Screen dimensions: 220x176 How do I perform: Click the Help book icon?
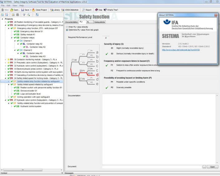click(x=96, y=10)
